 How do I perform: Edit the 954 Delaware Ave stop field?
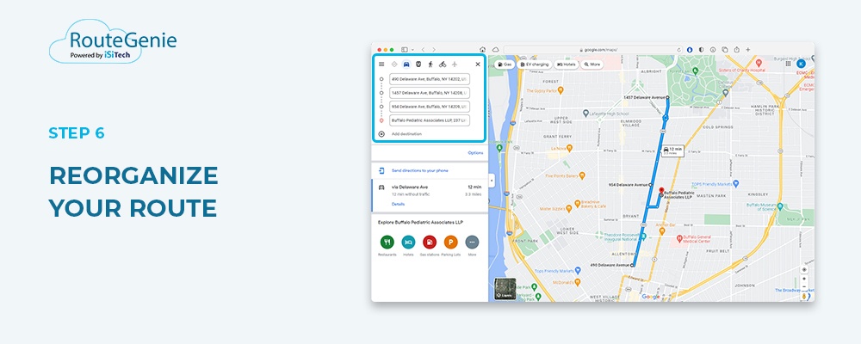pos(430,107)
